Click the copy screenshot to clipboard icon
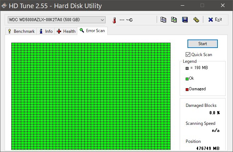Image resolution: width=233 pixels, height=152 pixels. (174, 19)
